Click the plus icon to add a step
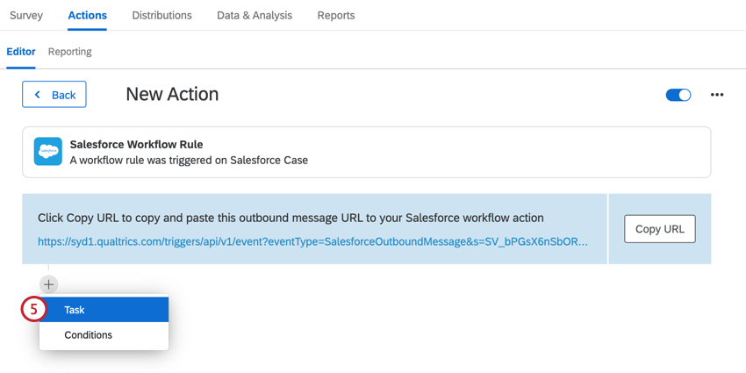This screenshot has width=746, height=373. [48, 284]
